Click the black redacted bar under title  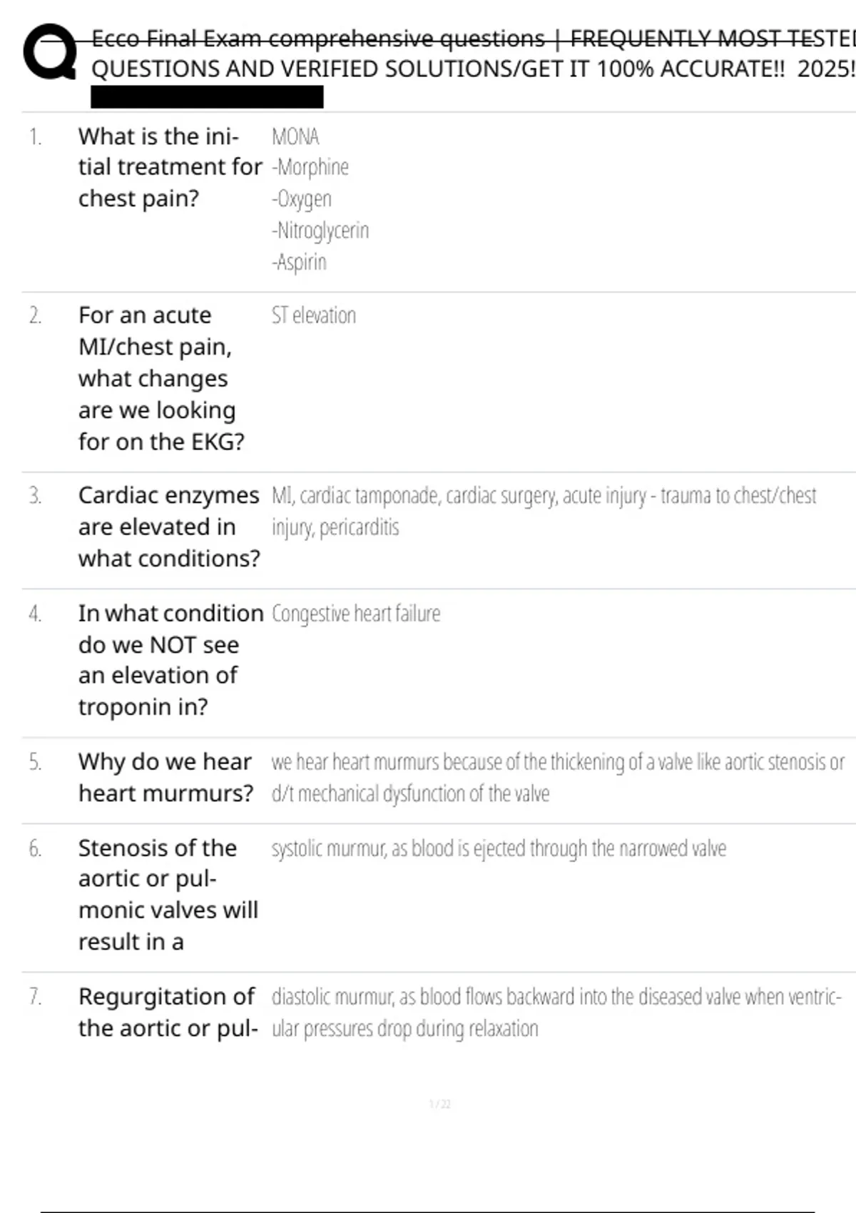tap(207, 96)
